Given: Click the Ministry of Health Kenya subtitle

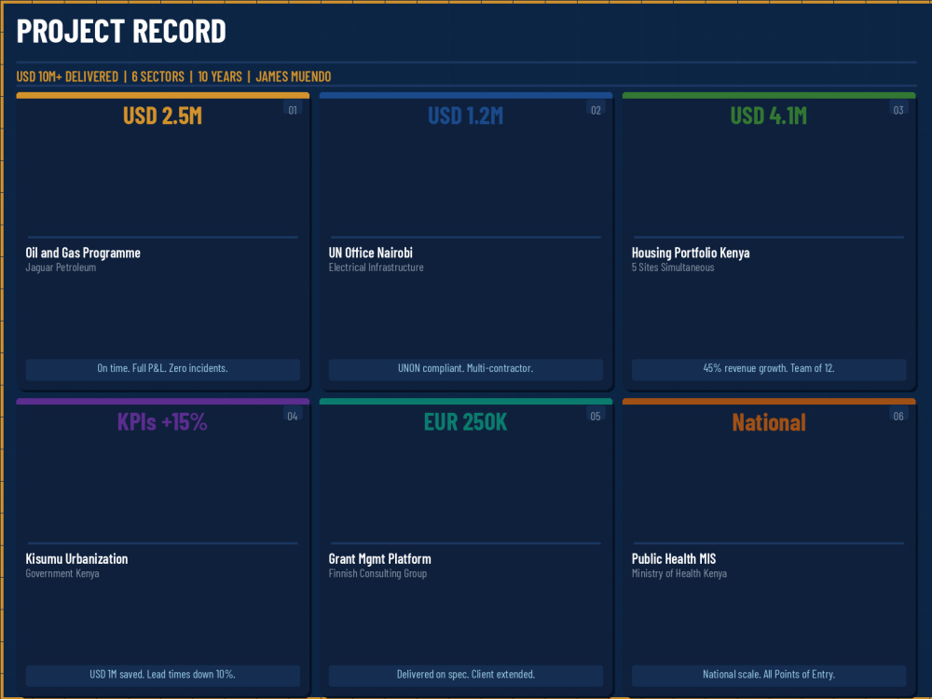Looking at the screenshot, I should pos(679,573).
